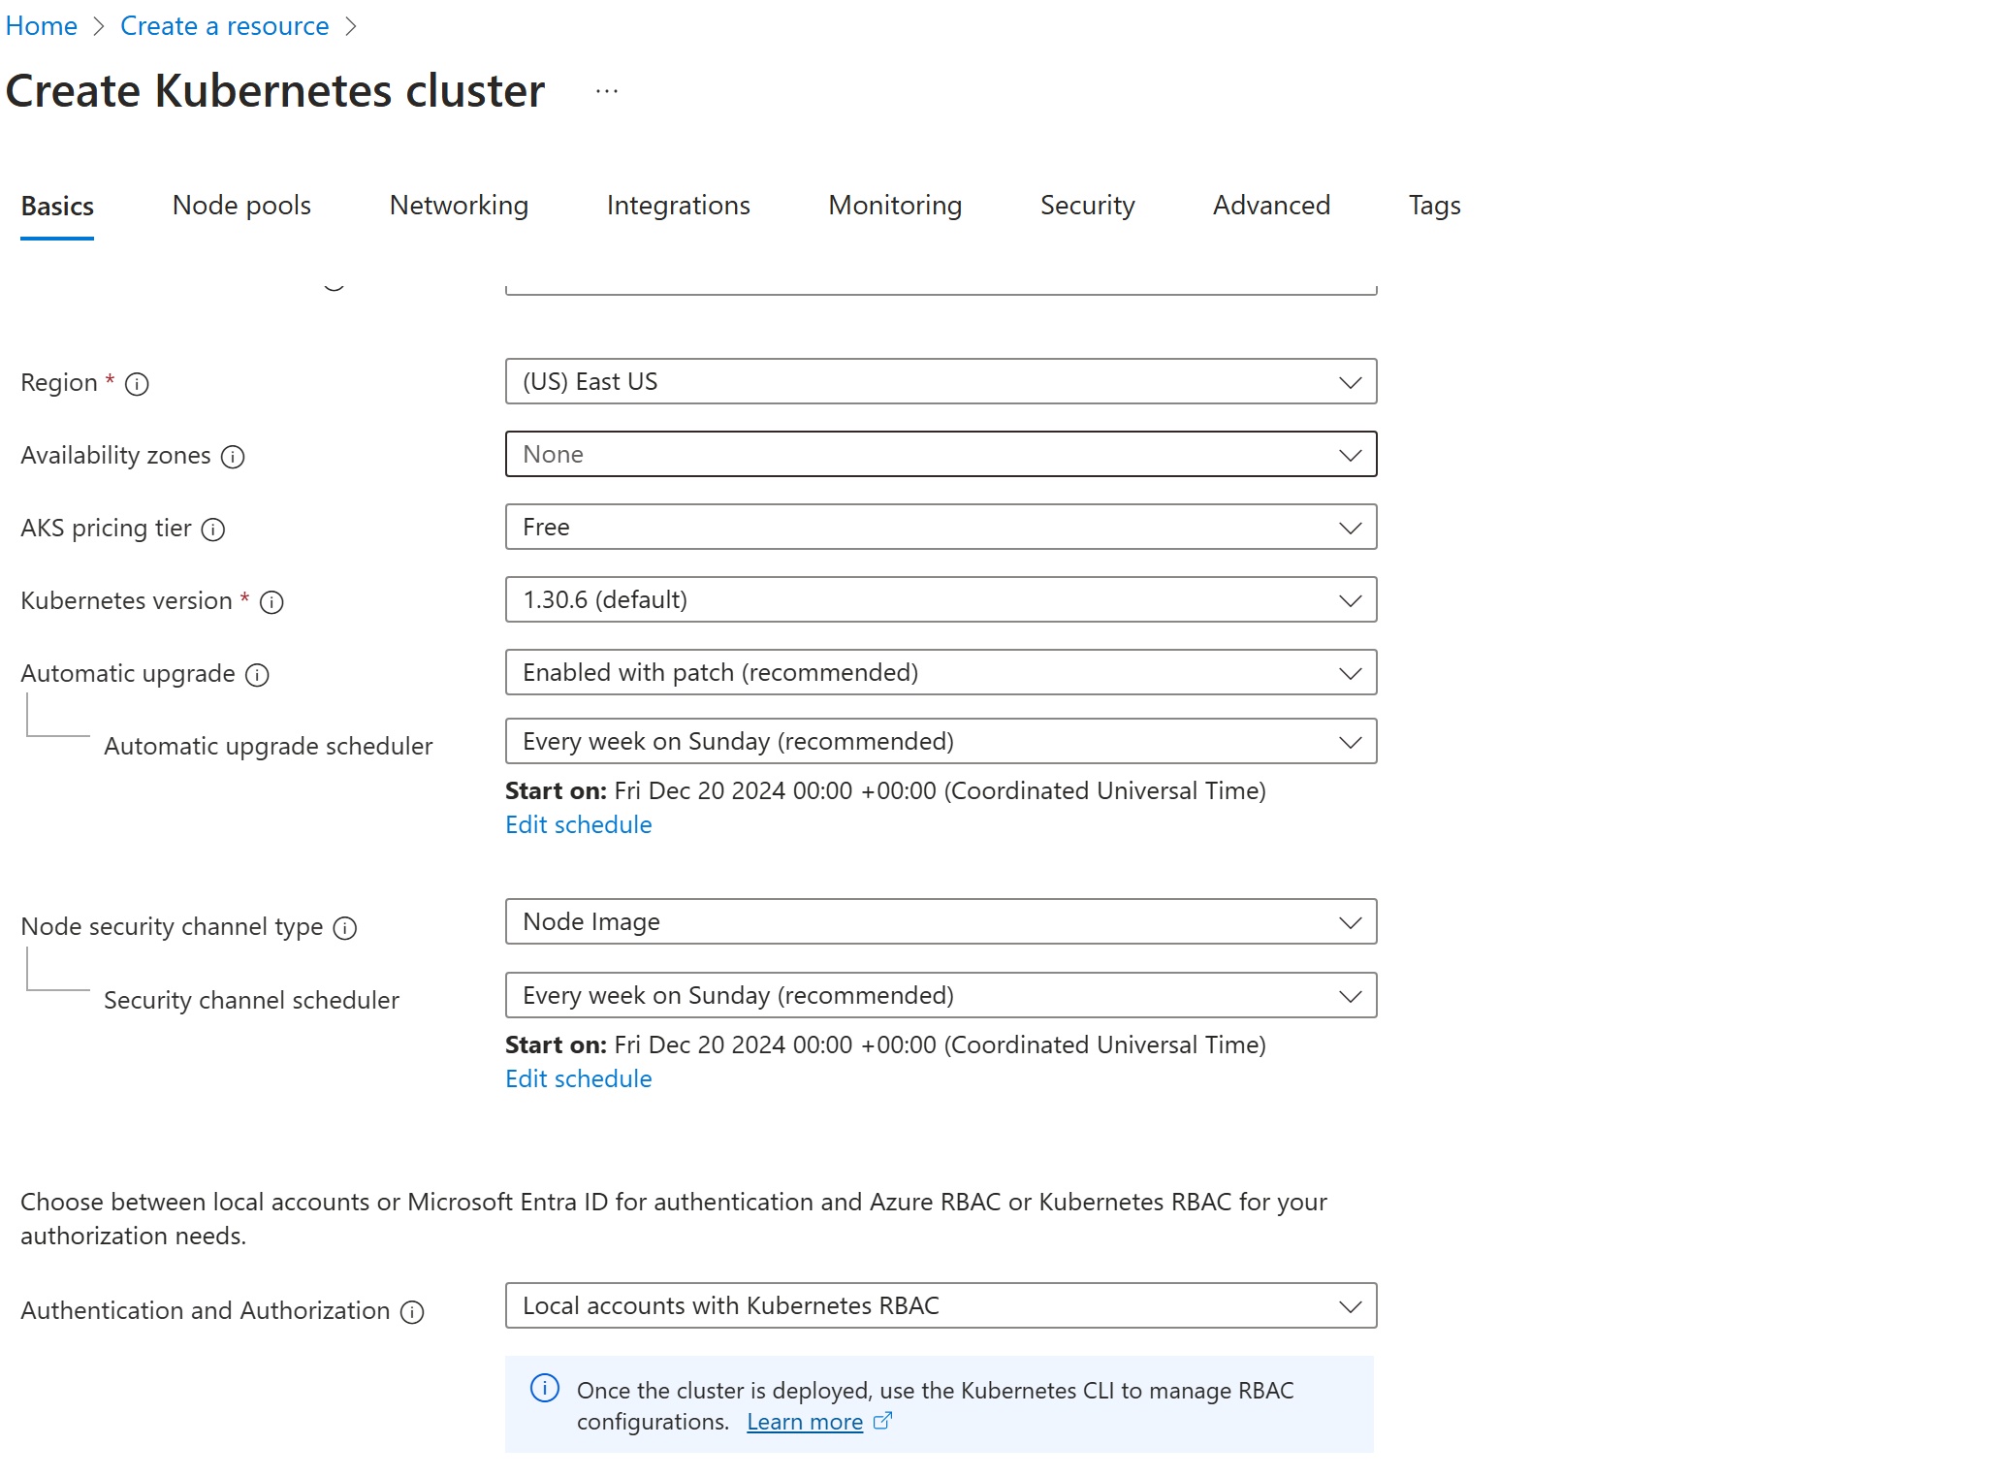This screenshot has width=2010, height=1478.
Task: Click the Availability zones info icon
Action: (x=233, y=456)
